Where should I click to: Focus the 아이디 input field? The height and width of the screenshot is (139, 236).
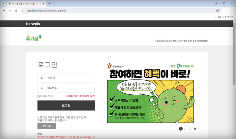coord(66,78)
